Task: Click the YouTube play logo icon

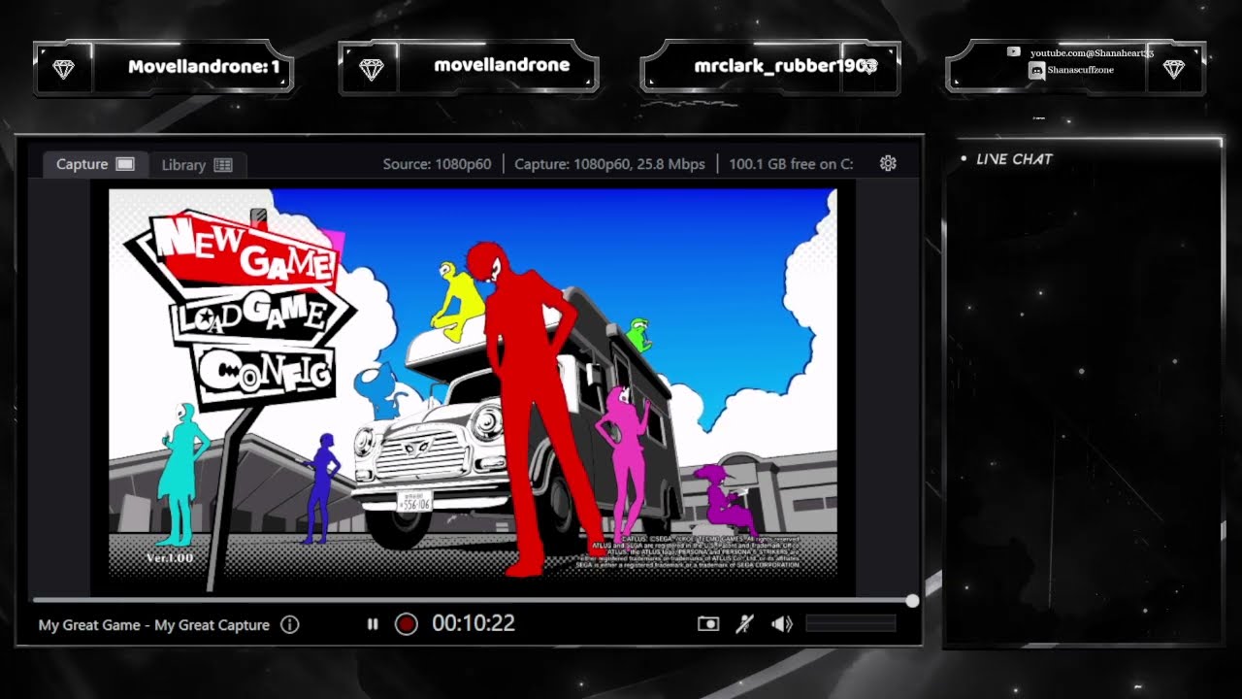Action: [1014, 51]
